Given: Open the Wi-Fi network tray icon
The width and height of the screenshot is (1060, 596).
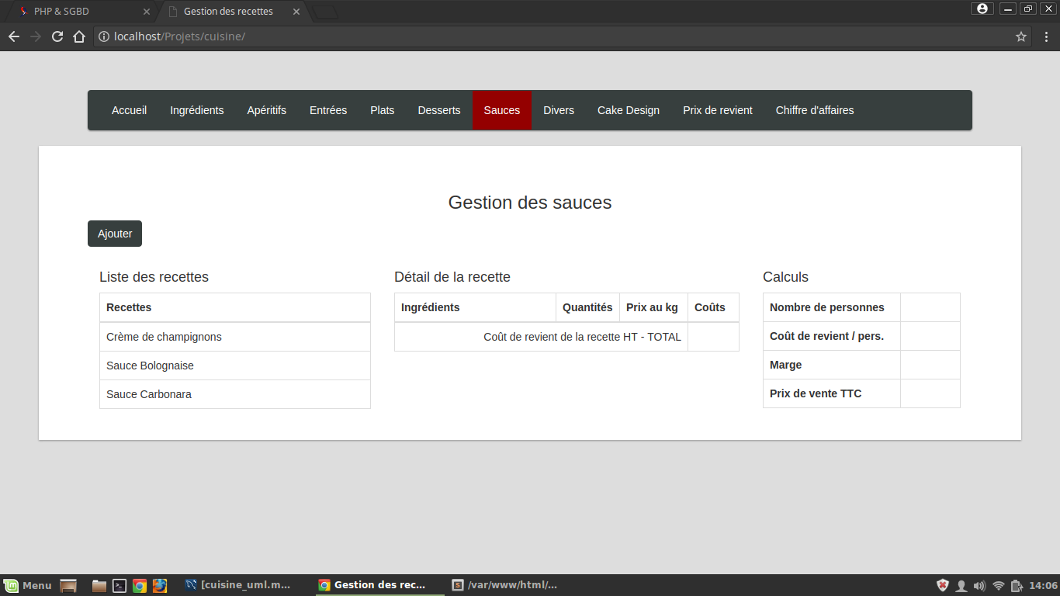Looking at the screenshot, I should (999, 586).
